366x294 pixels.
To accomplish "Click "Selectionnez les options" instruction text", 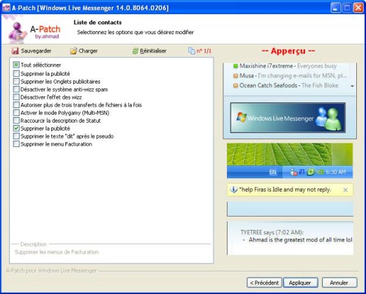I will pyautogui.click(x=136, y=32).
